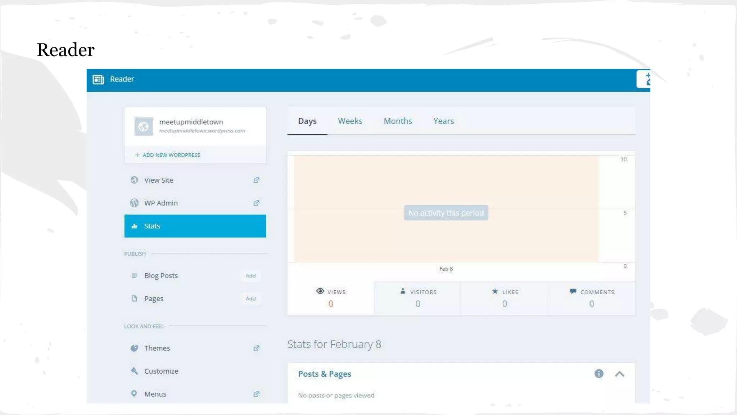
Task: Select the Customize menu item
Action: click(161, 371)
